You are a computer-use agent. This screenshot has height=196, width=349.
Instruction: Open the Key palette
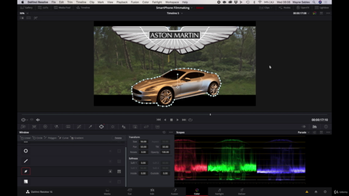click(135, 127)
